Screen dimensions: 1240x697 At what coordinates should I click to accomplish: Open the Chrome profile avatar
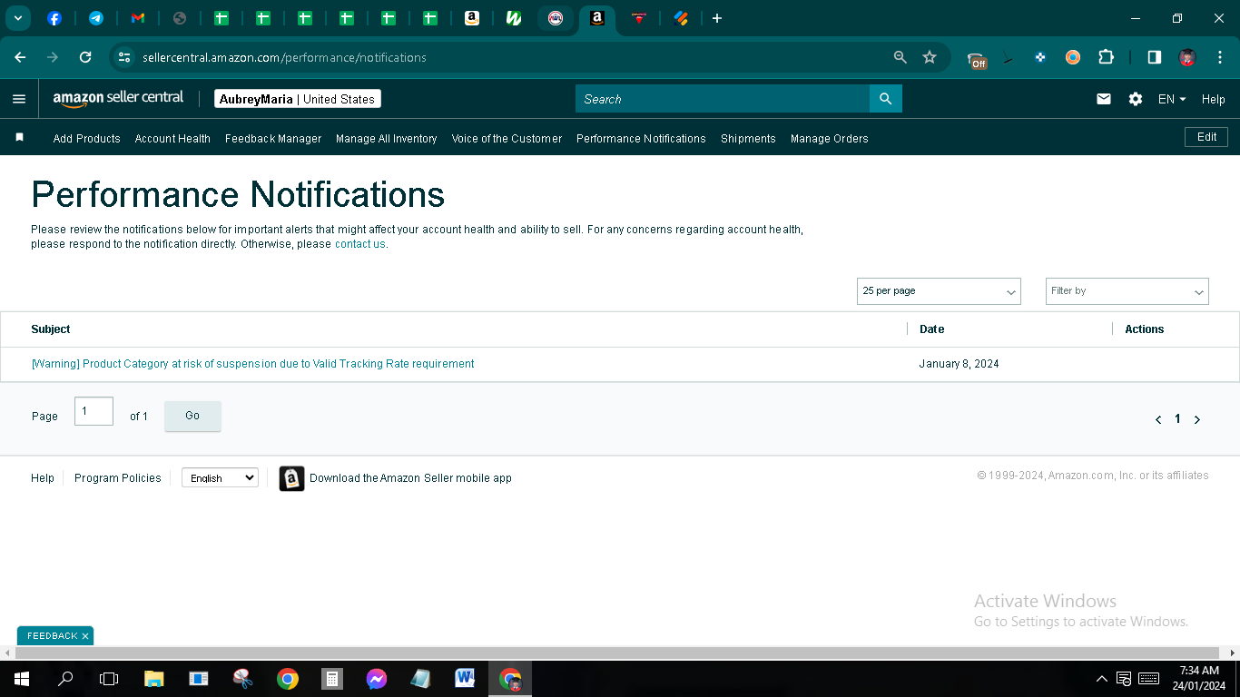click(1187, 57)
